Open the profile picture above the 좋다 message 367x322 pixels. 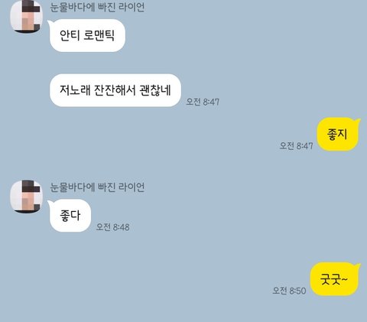[x=26, y=197]
